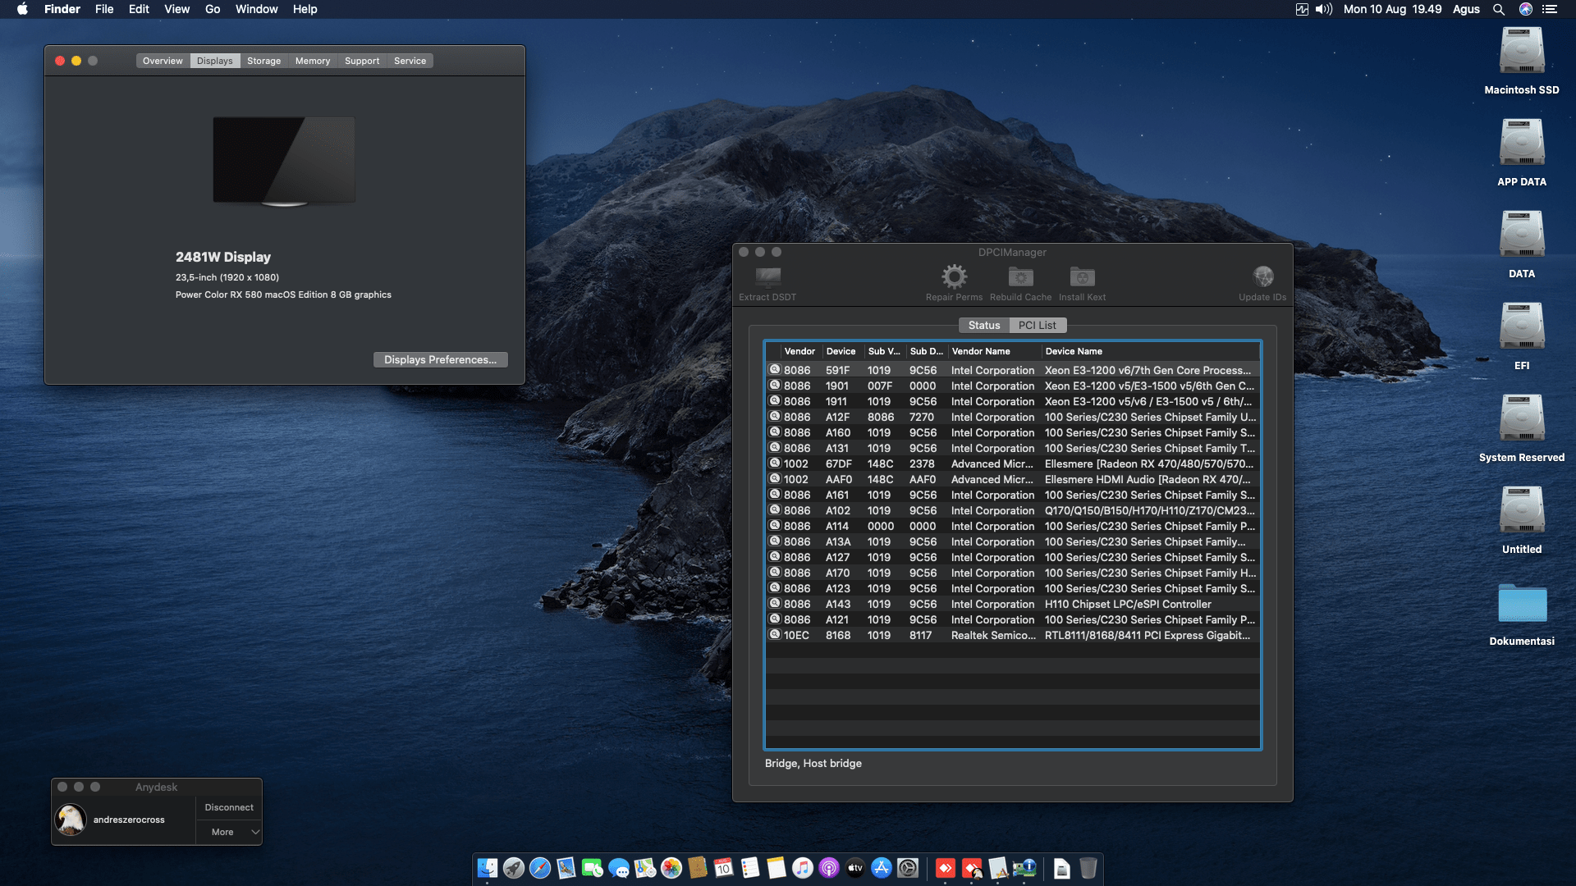The image size is (1576, 886).
Task: Click the Install Kext toolbar icon
Action: (x=1082, y=276)
